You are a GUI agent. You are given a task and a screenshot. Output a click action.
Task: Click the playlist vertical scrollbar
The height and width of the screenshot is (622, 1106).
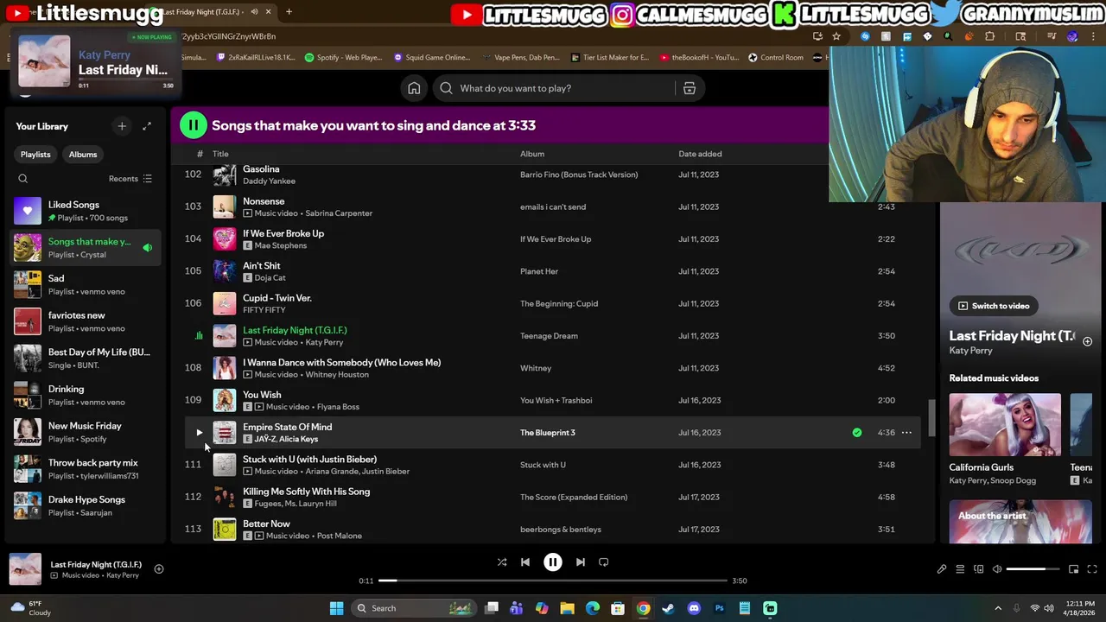coord(931,418)
